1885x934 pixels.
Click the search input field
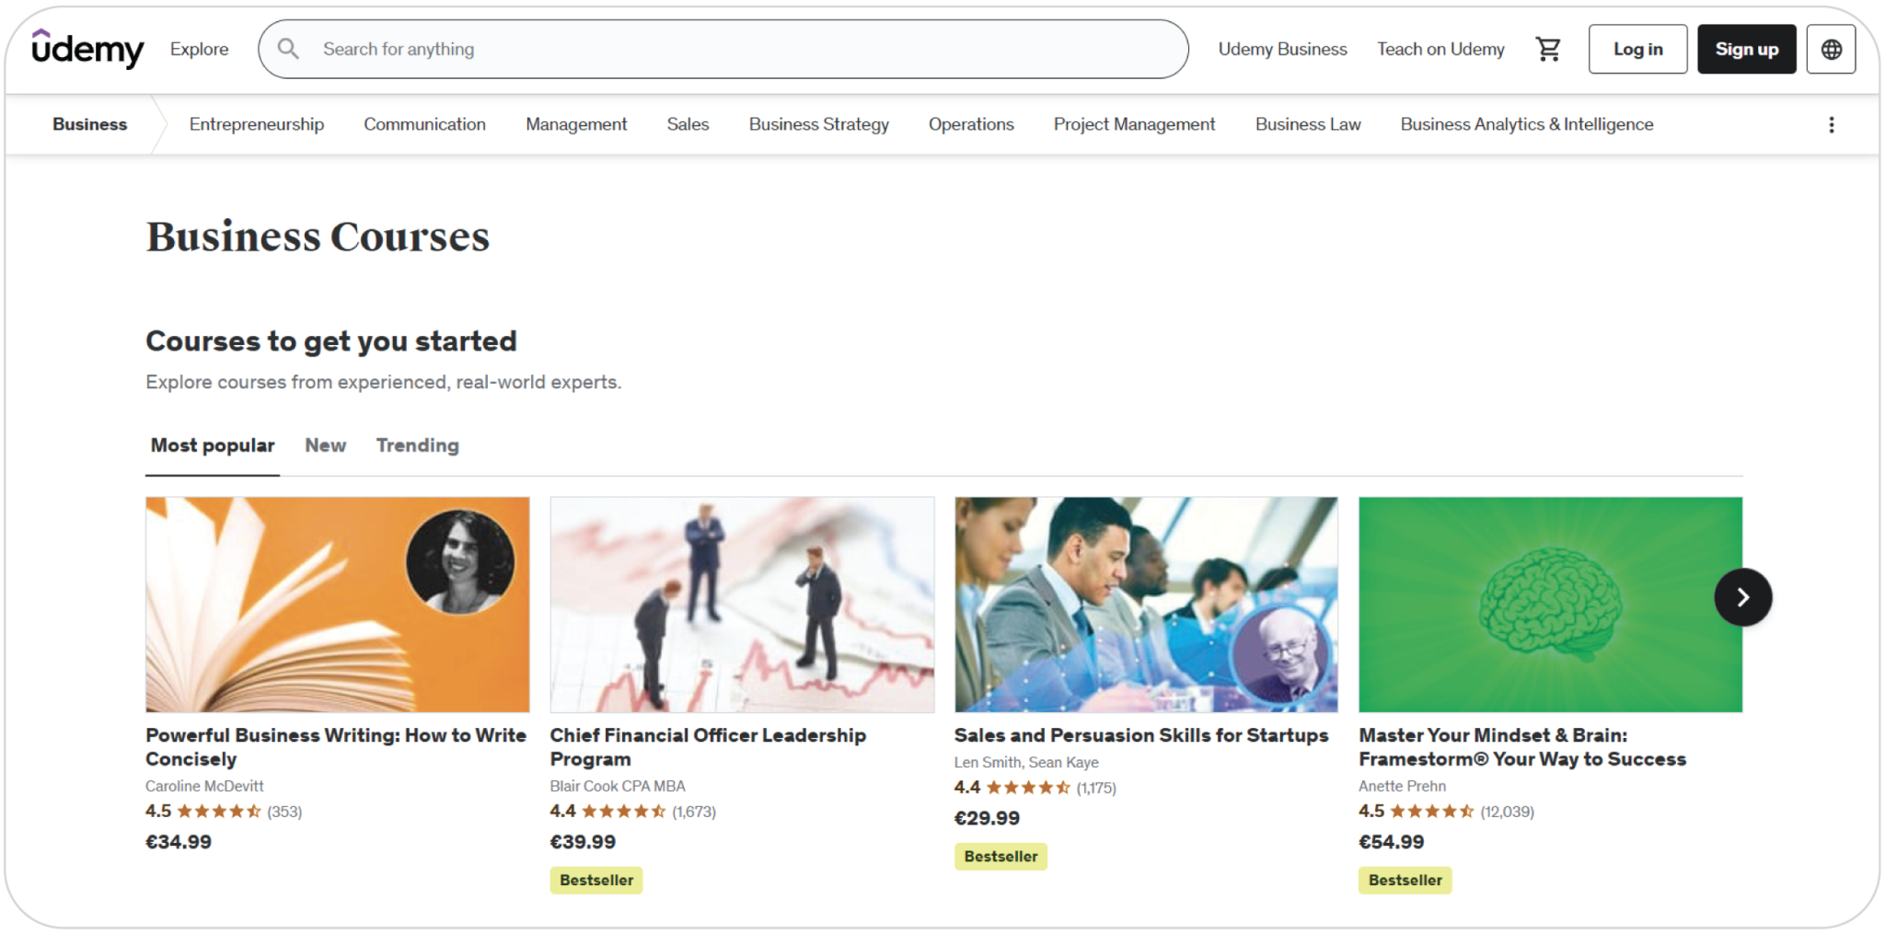pyautogui.click(x=644, y=49)
